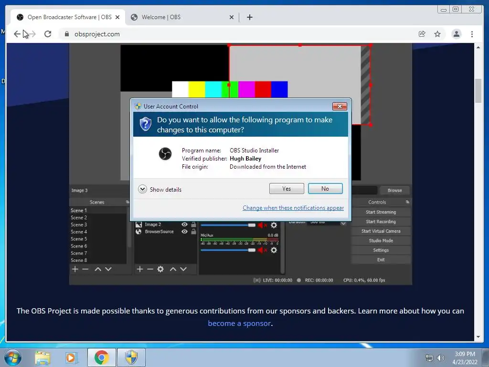The height and width of the screenshot is (367, 489).
Task: Open the network icon in system tray
Action: coord(429,358)
